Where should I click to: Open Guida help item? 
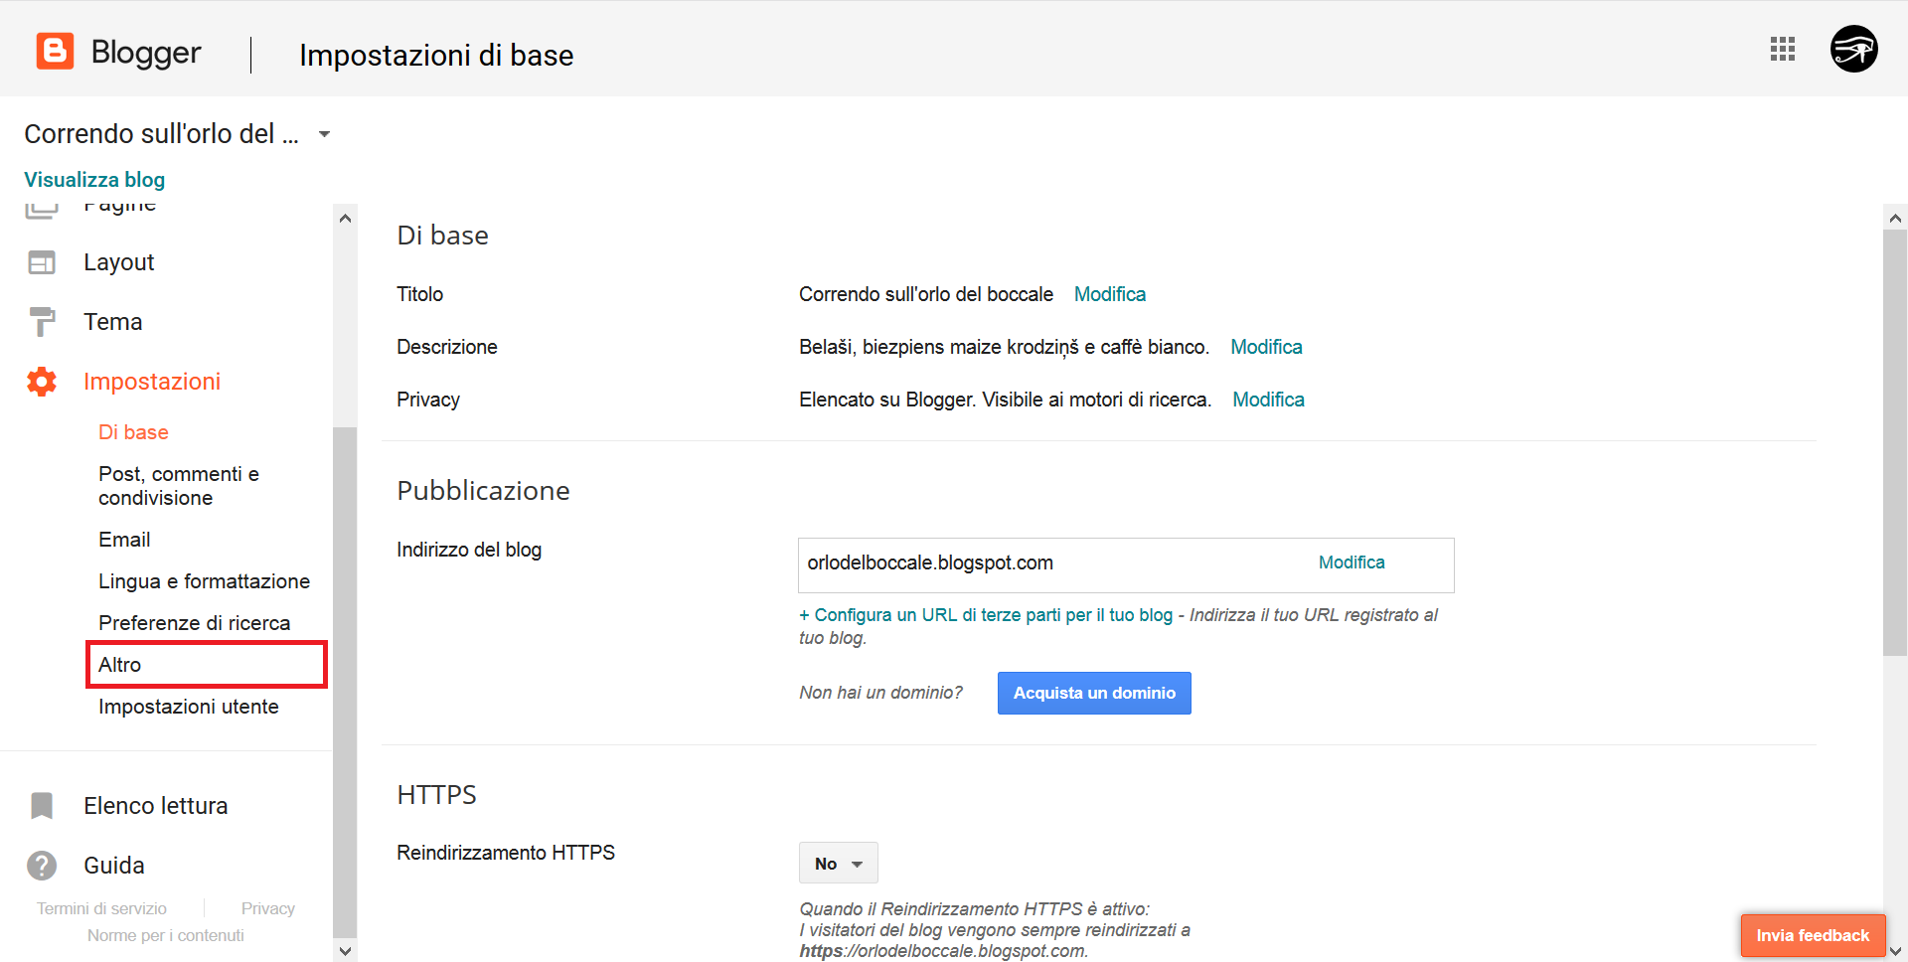point(114,866)
